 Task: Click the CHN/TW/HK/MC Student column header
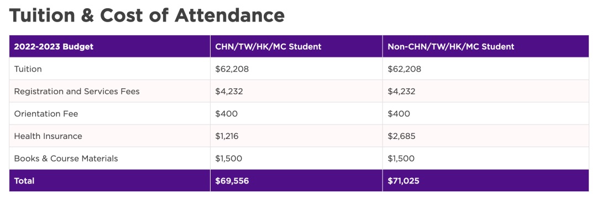tap(269, 47)
